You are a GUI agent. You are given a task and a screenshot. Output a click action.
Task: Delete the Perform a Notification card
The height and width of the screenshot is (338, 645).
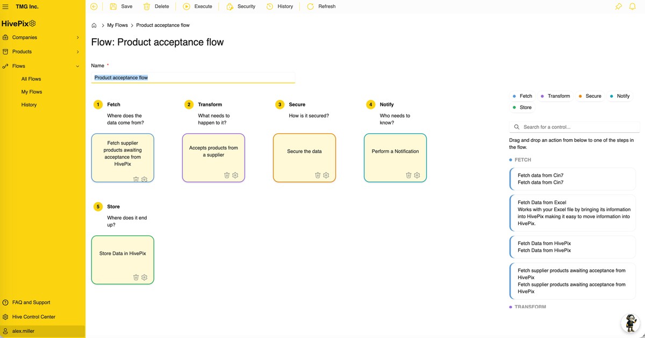pyautogui.click(x=408, y=175)
